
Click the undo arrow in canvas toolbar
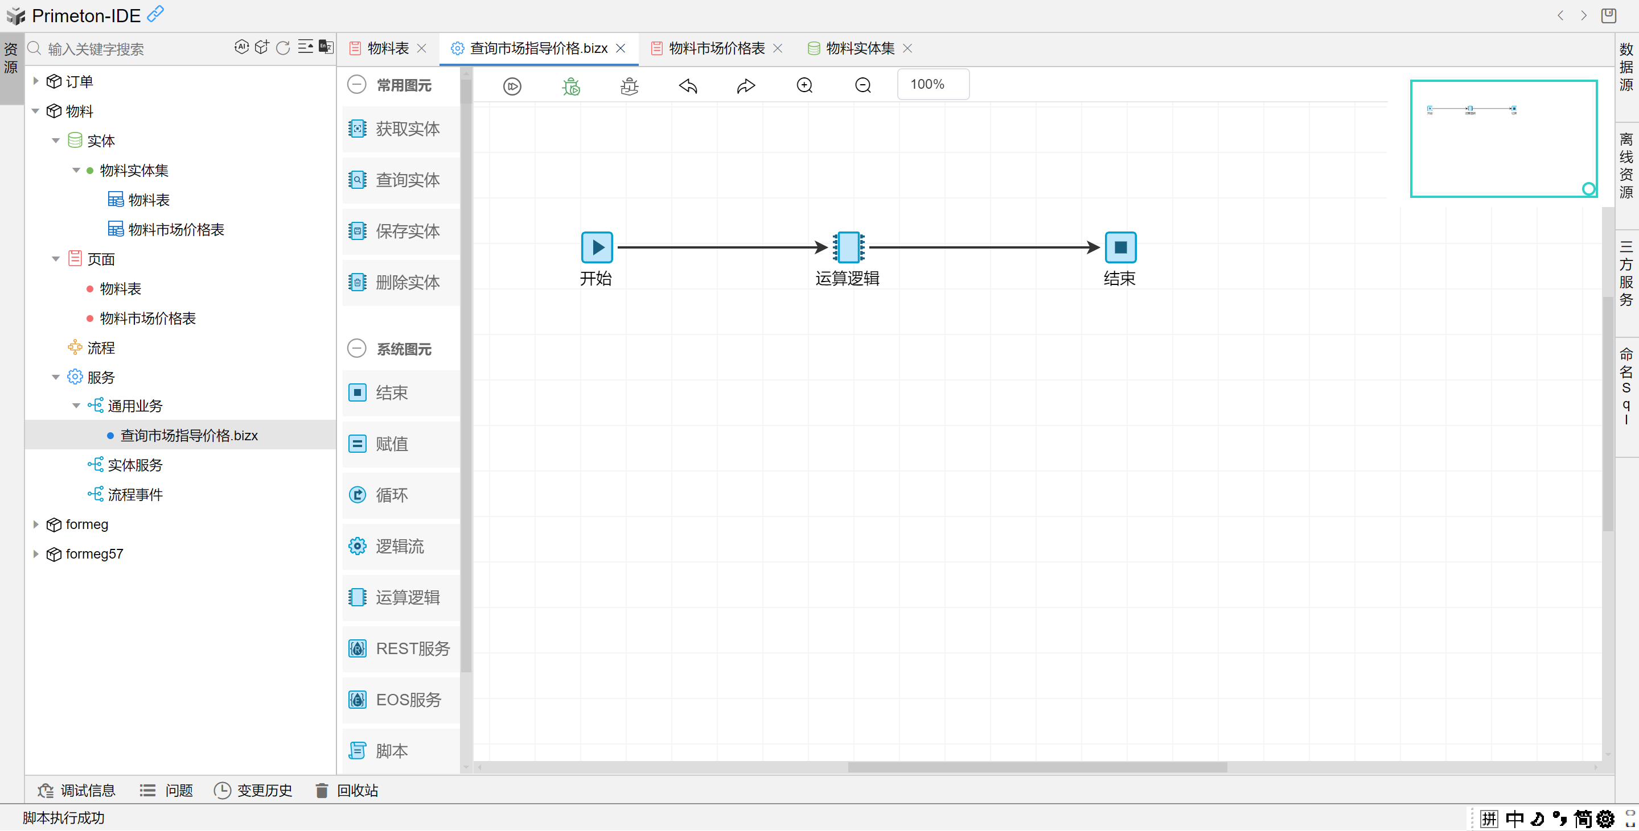pos(688,86)
